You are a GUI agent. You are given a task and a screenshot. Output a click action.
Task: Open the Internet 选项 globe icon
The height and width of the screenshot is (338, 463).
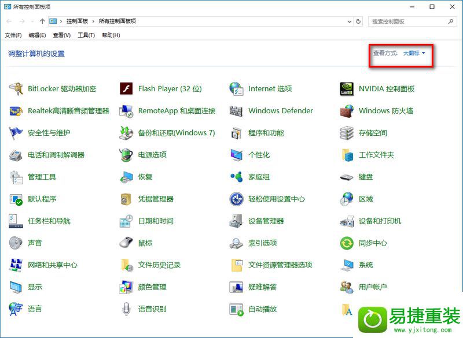236,89
